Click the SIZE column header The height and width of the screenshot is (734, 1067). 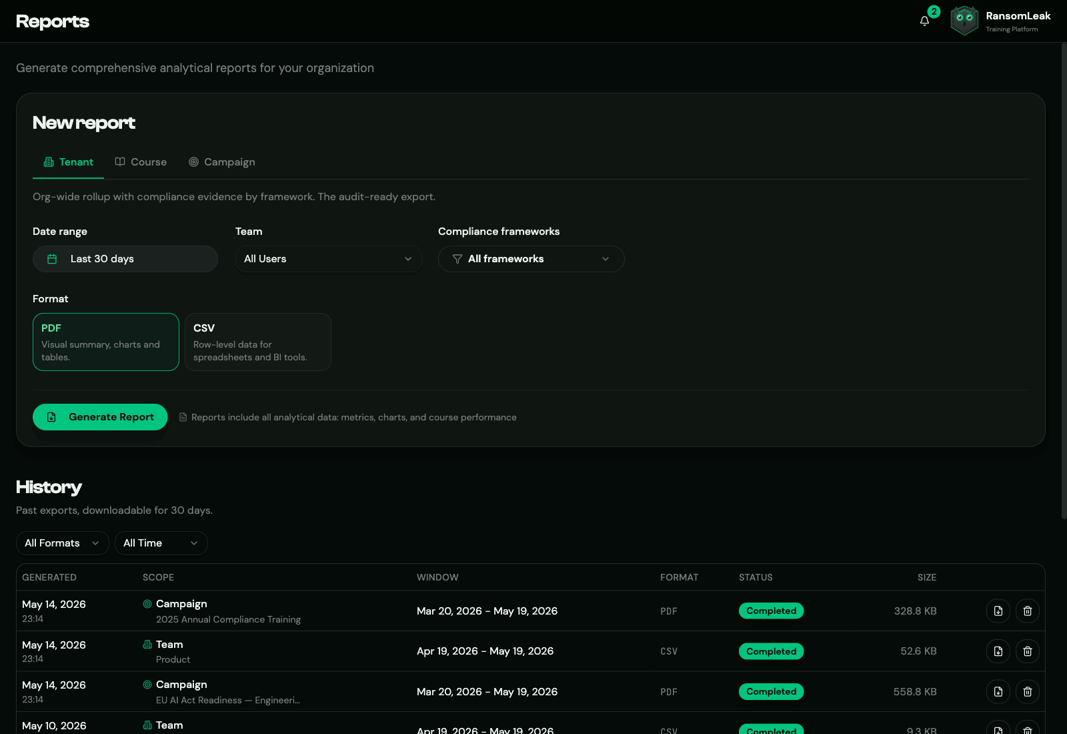[927, 577]
